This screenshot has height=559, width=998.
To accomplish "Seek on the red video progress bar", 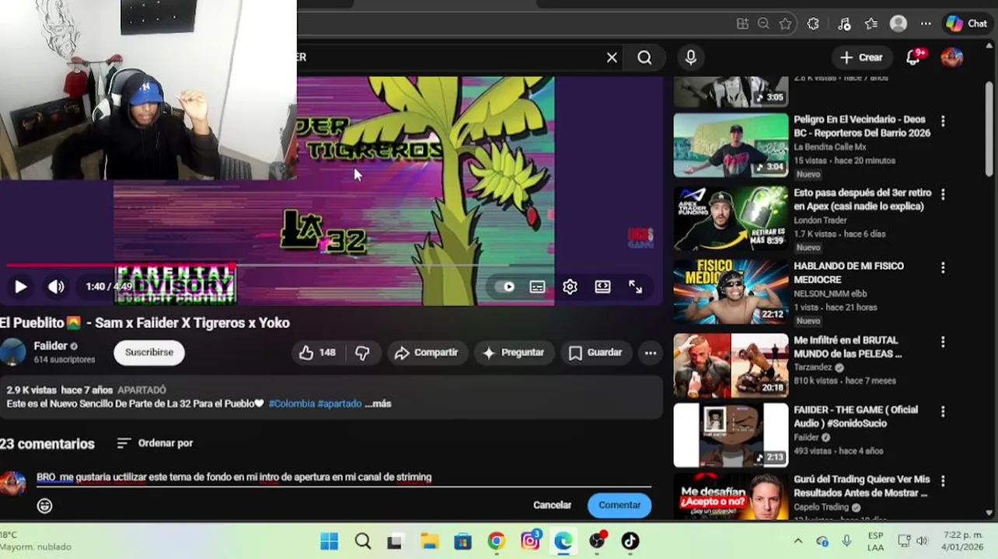I will (120, 266).
